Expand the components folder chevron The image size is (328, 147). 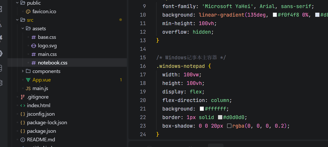[23, 71]
